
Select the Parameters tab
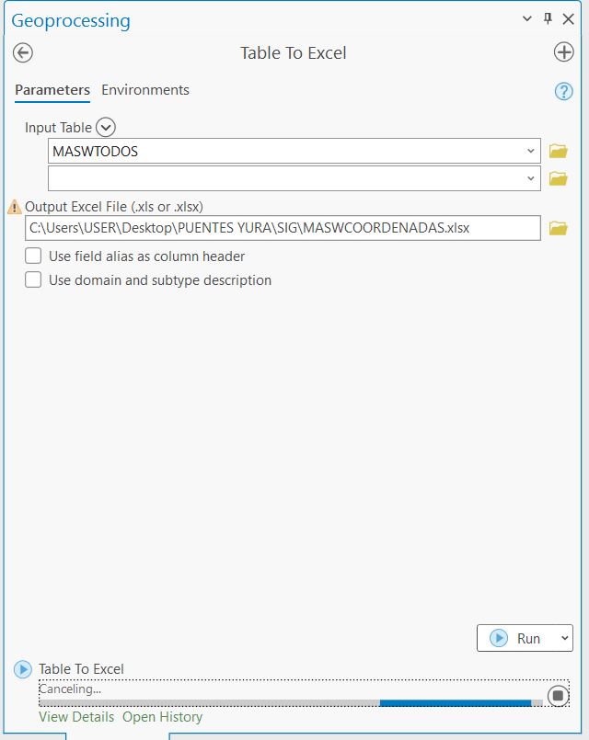pos(52,90)
